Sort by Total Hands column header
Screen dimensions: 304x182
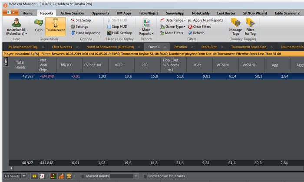[x=20, y=65]
